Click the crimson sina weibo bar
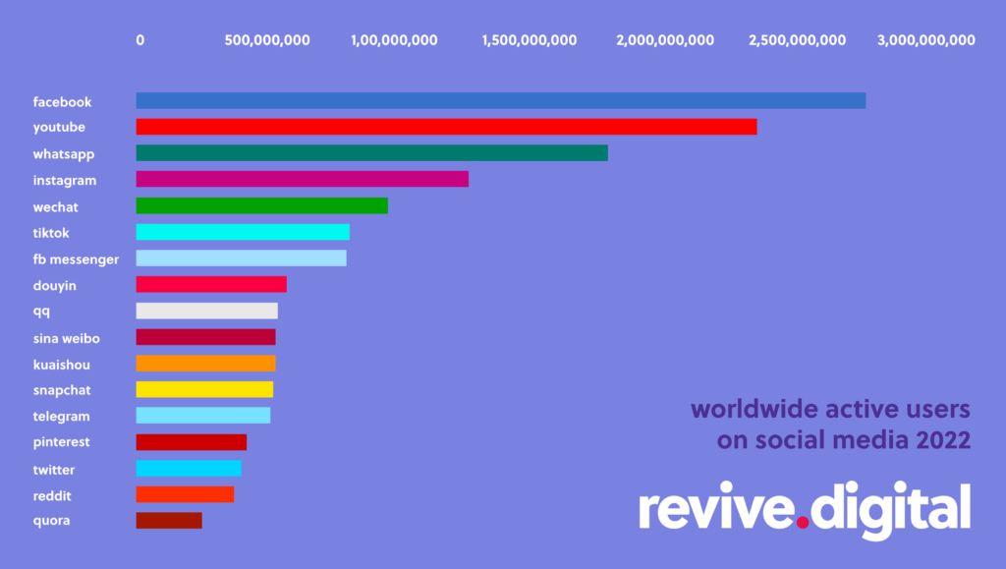This screenshot has width=1006, height=569. (x=206, y=337)
